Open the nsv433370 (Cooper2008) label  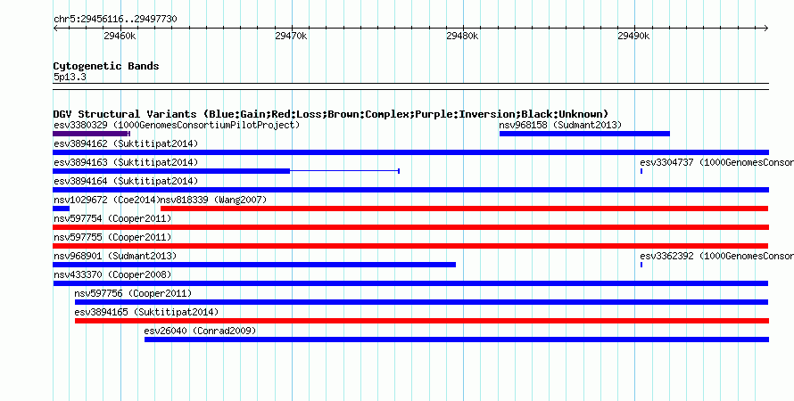pos(112,274)
